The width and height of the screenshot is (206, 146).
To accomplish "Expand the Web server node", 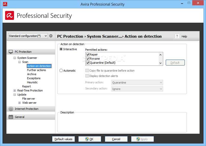I will [x=19, y=103].
